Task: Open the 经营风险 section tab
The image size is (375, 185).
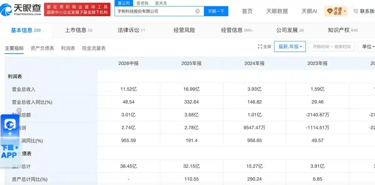Action: pos(184,30)
